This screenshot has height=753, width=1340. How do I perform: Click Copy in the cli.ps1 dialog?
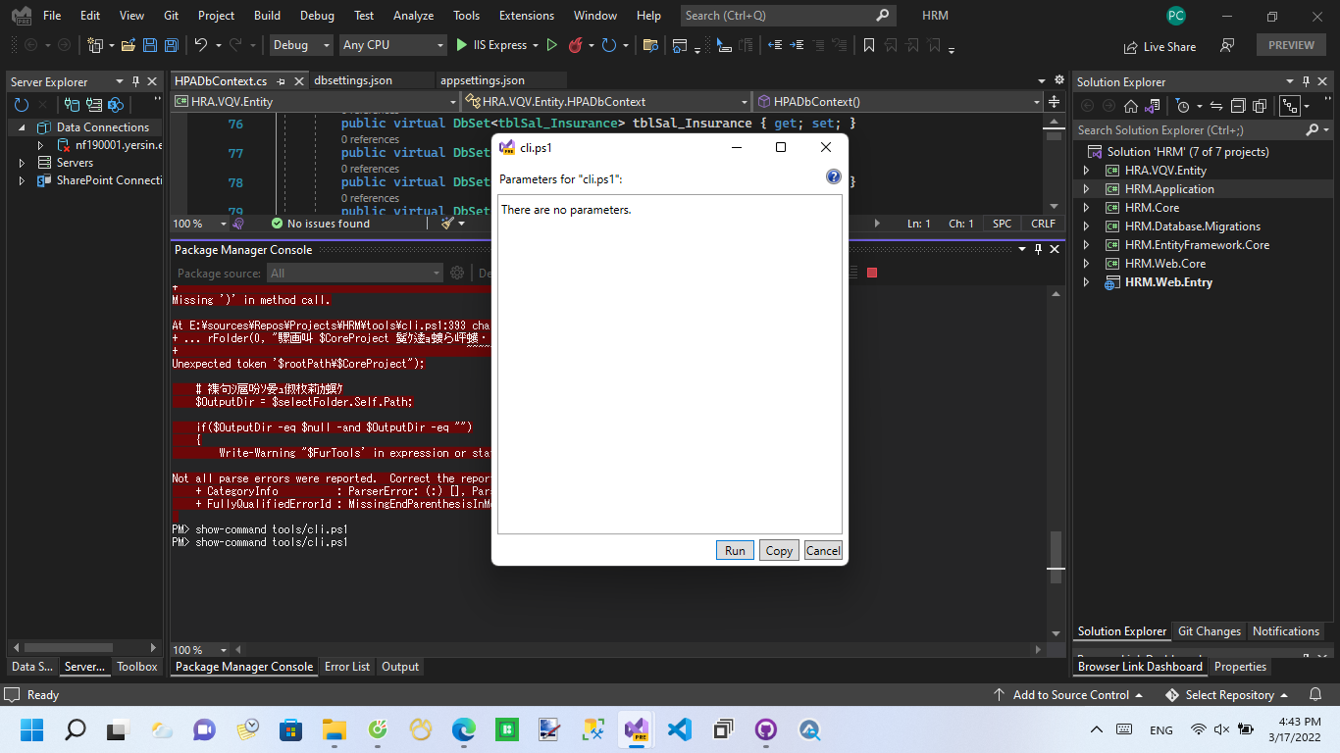[779, 550]
